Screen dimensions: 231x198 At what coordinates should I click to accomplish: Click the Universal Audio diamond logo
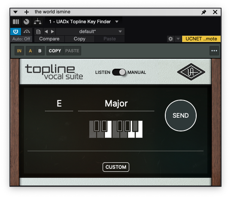point(191,72)
